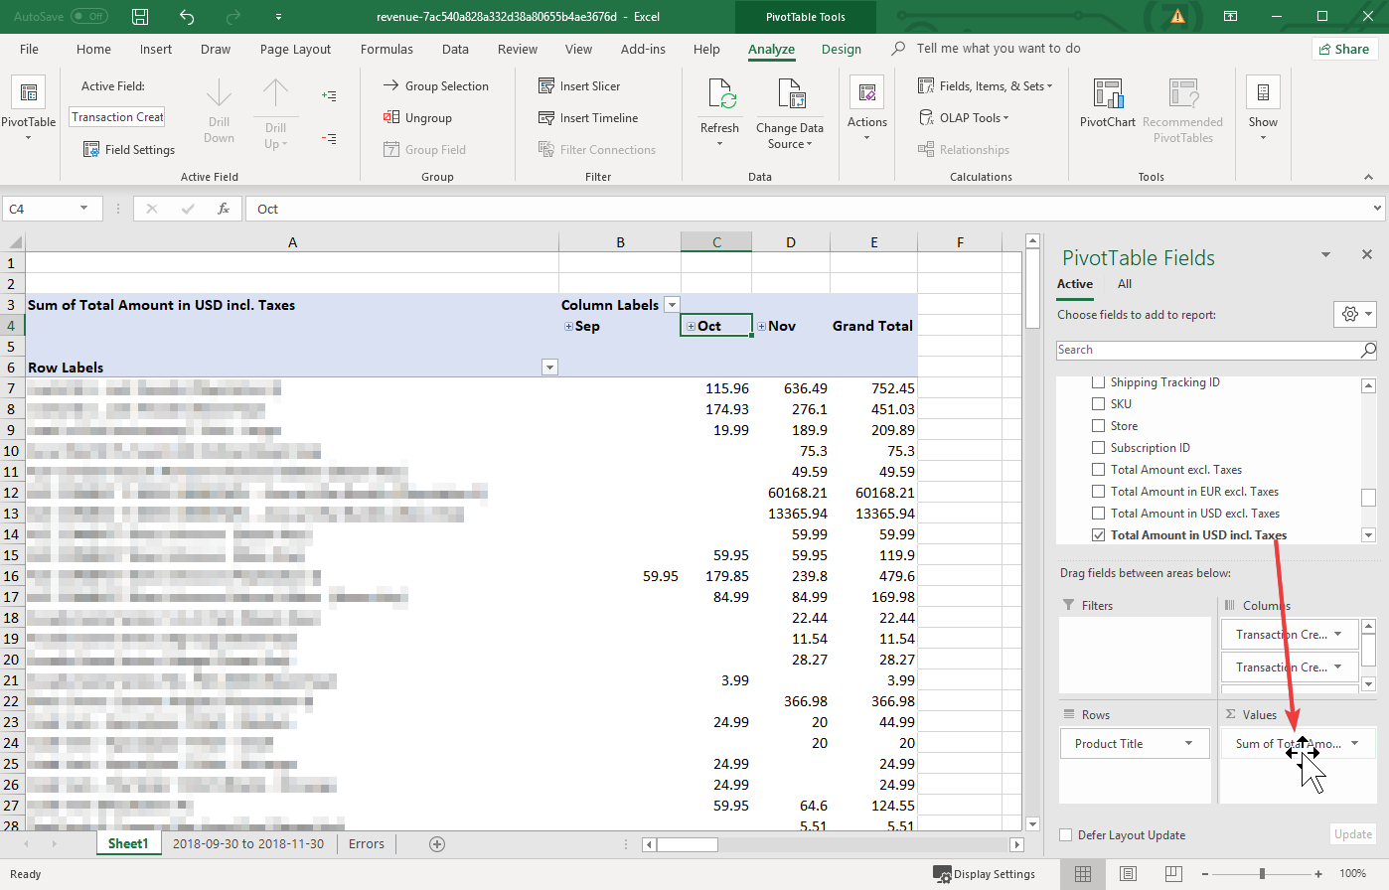The image size is (1389, 890).
Task: Check the SKU field checkbox
Action: tap(1098, 404)
